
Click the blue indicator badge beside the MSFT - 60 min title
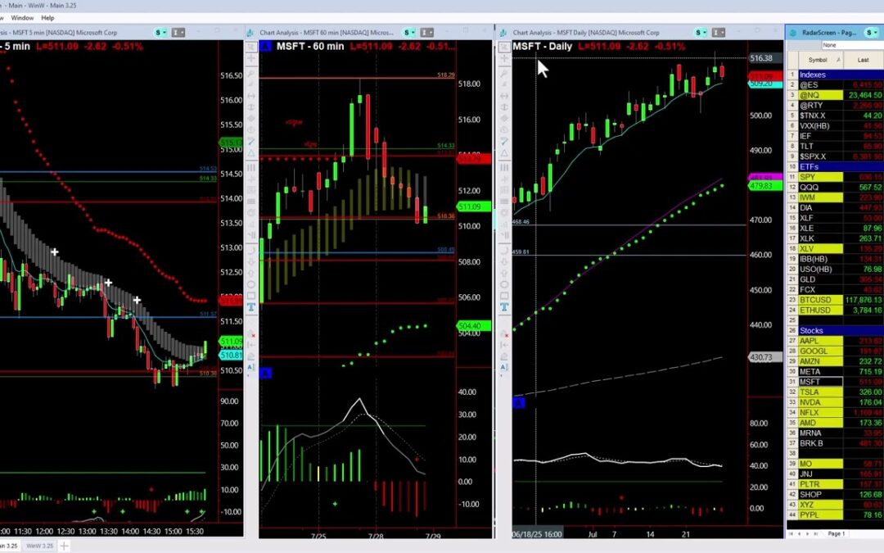[x=266, y=46]
